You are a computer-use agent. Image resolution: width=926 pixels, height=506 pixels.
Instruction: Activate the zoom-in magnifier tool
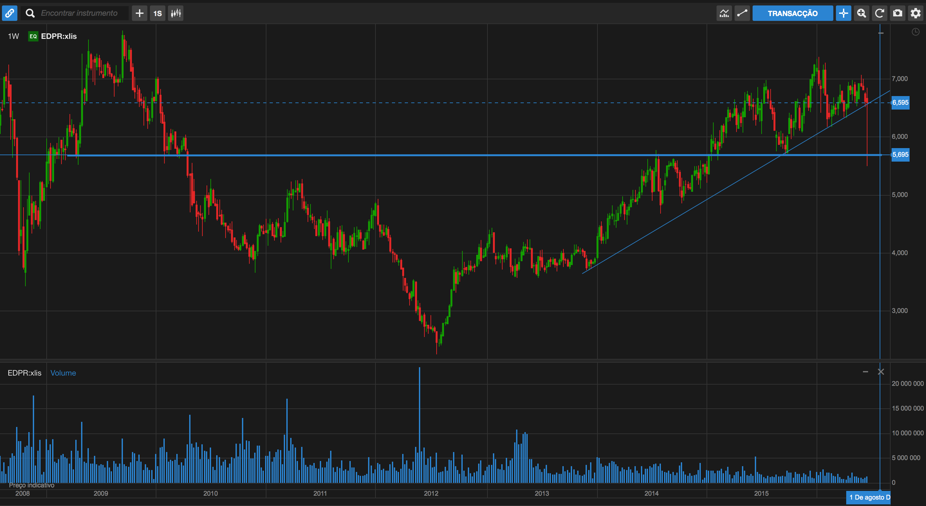861,13
